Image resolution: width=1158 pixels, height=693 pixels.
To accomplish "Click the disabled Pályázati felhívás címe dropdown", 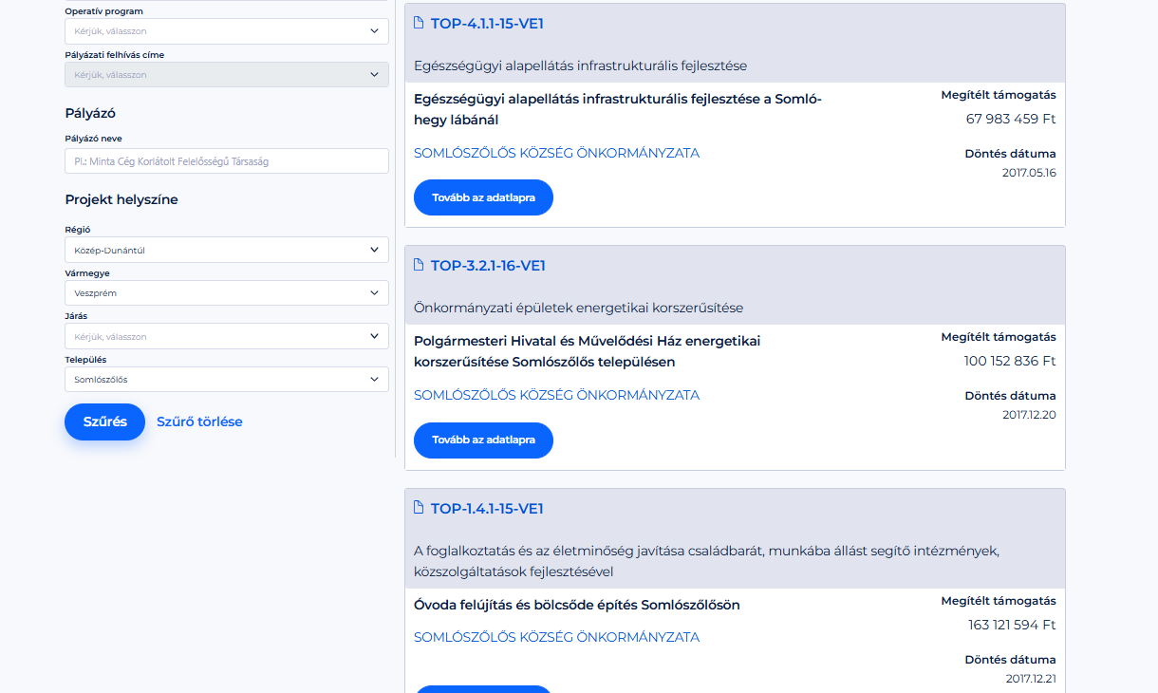I will pyautogui.click(x=226, y=75).
